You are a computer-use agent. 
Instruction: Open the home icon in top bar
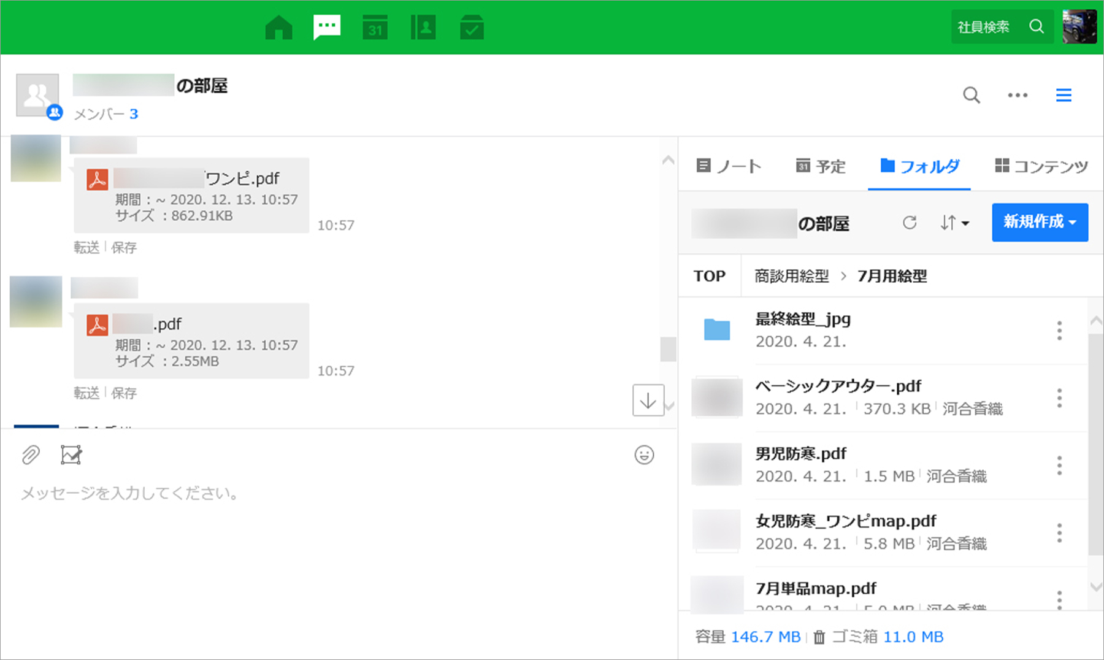278,28
